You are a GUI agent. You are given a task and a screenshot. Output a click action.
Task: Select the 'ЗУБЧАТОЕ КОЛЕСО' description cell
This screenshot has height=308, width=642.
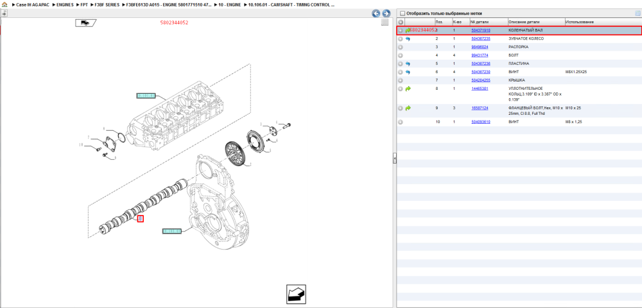tap(526, 38)
